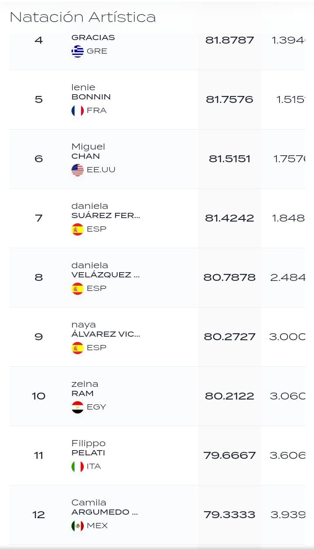Select Filippo Pelati's name

(89, 448)
